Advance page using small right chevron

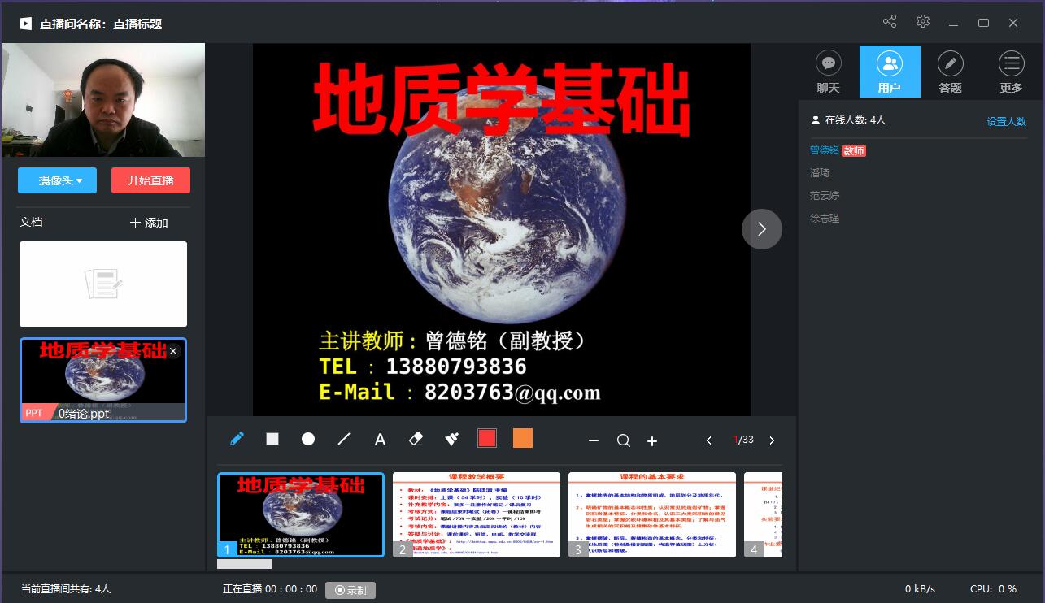(772, 440)
